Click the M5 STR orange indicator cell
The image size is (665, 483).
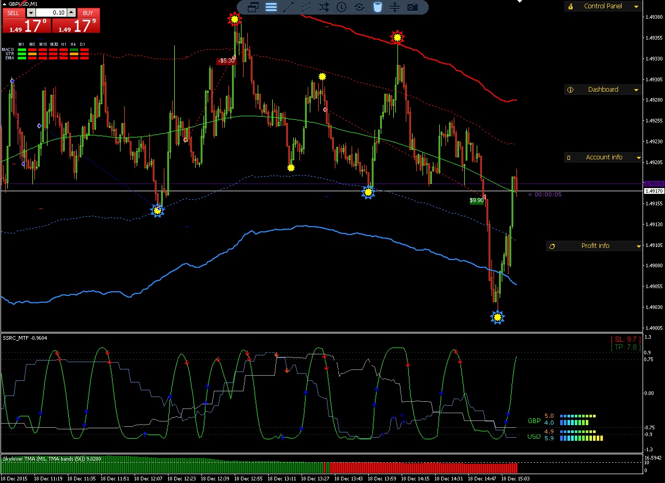pyautogui.click(x=32, y=54)
